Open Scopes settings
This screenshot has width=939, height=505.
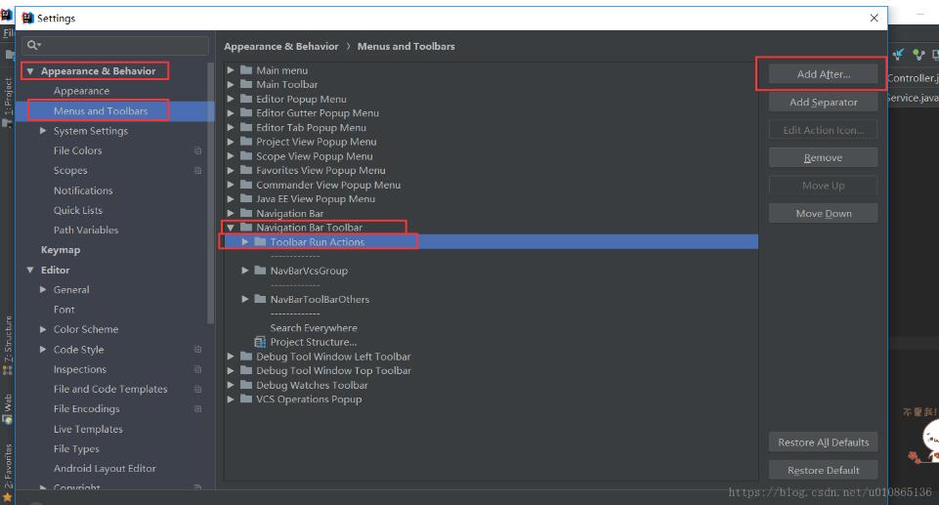(x=70, y=171)
